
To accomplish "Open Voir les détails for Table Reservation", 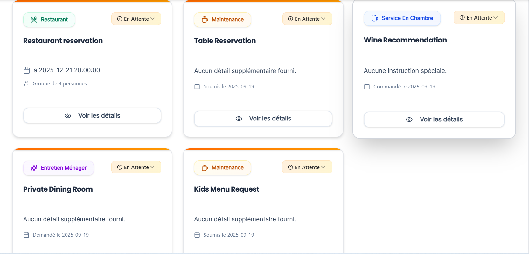I will click(263, 119).
